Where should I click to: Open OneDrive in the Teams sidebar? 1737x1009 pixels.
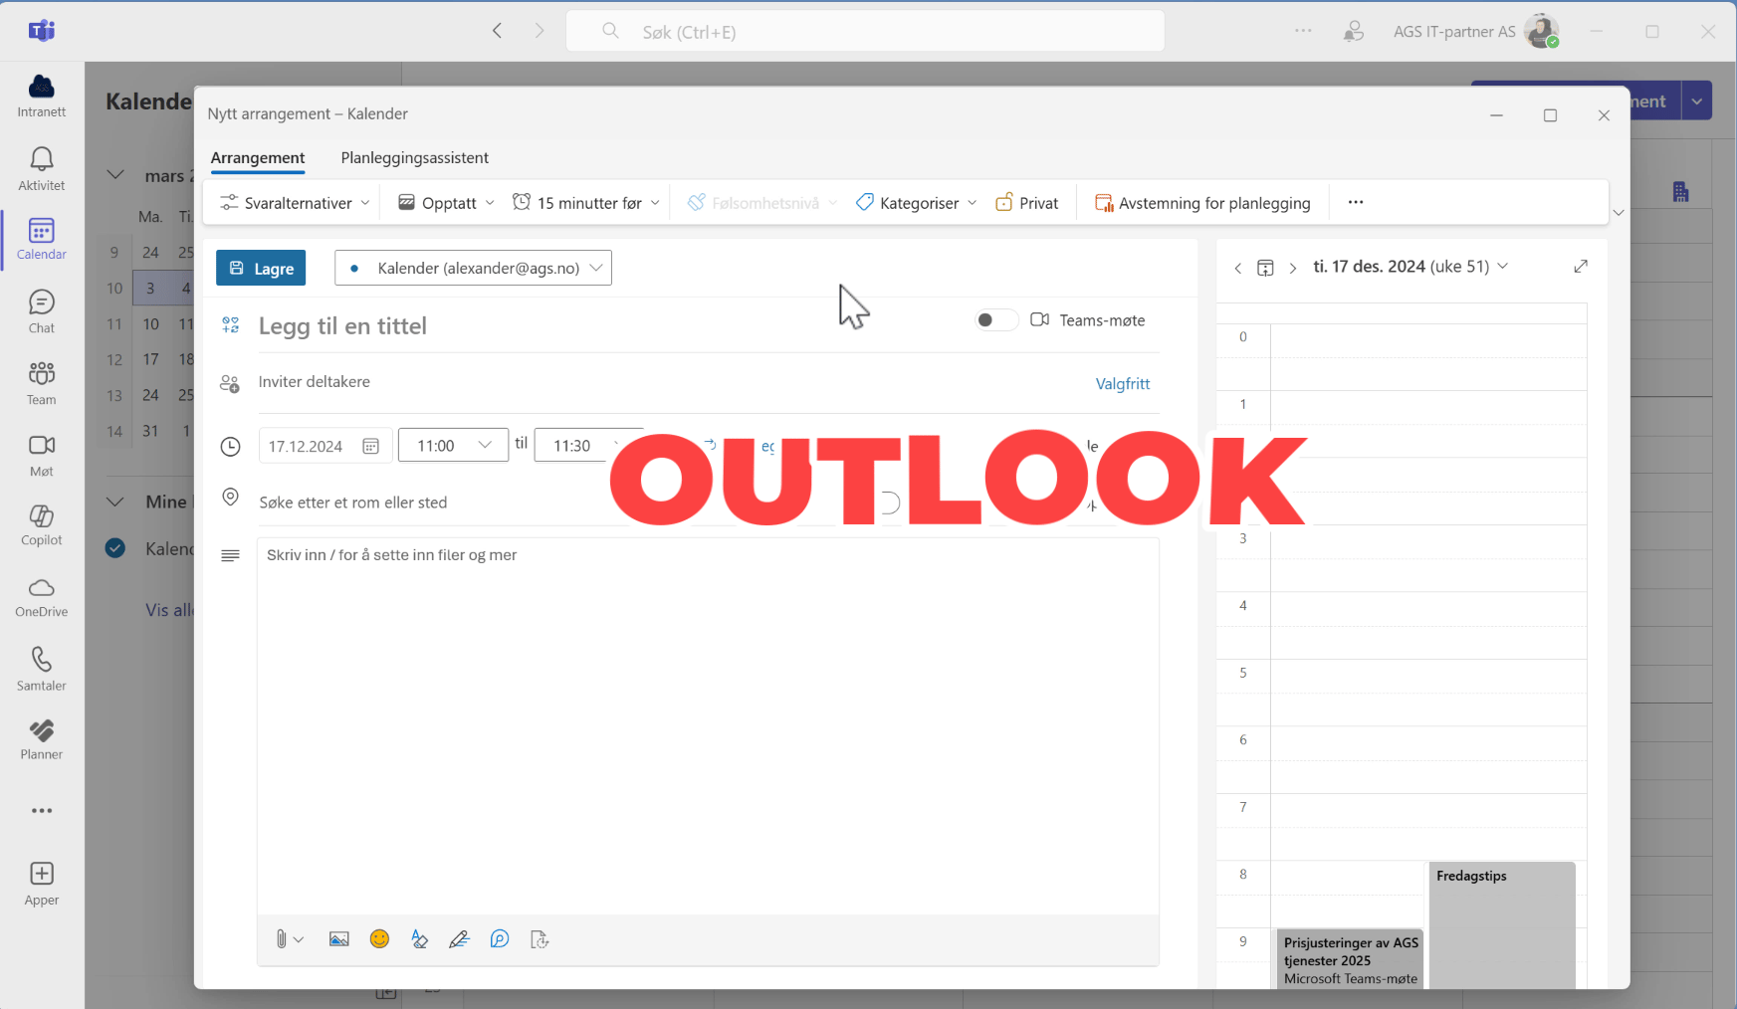click(42, 597)
